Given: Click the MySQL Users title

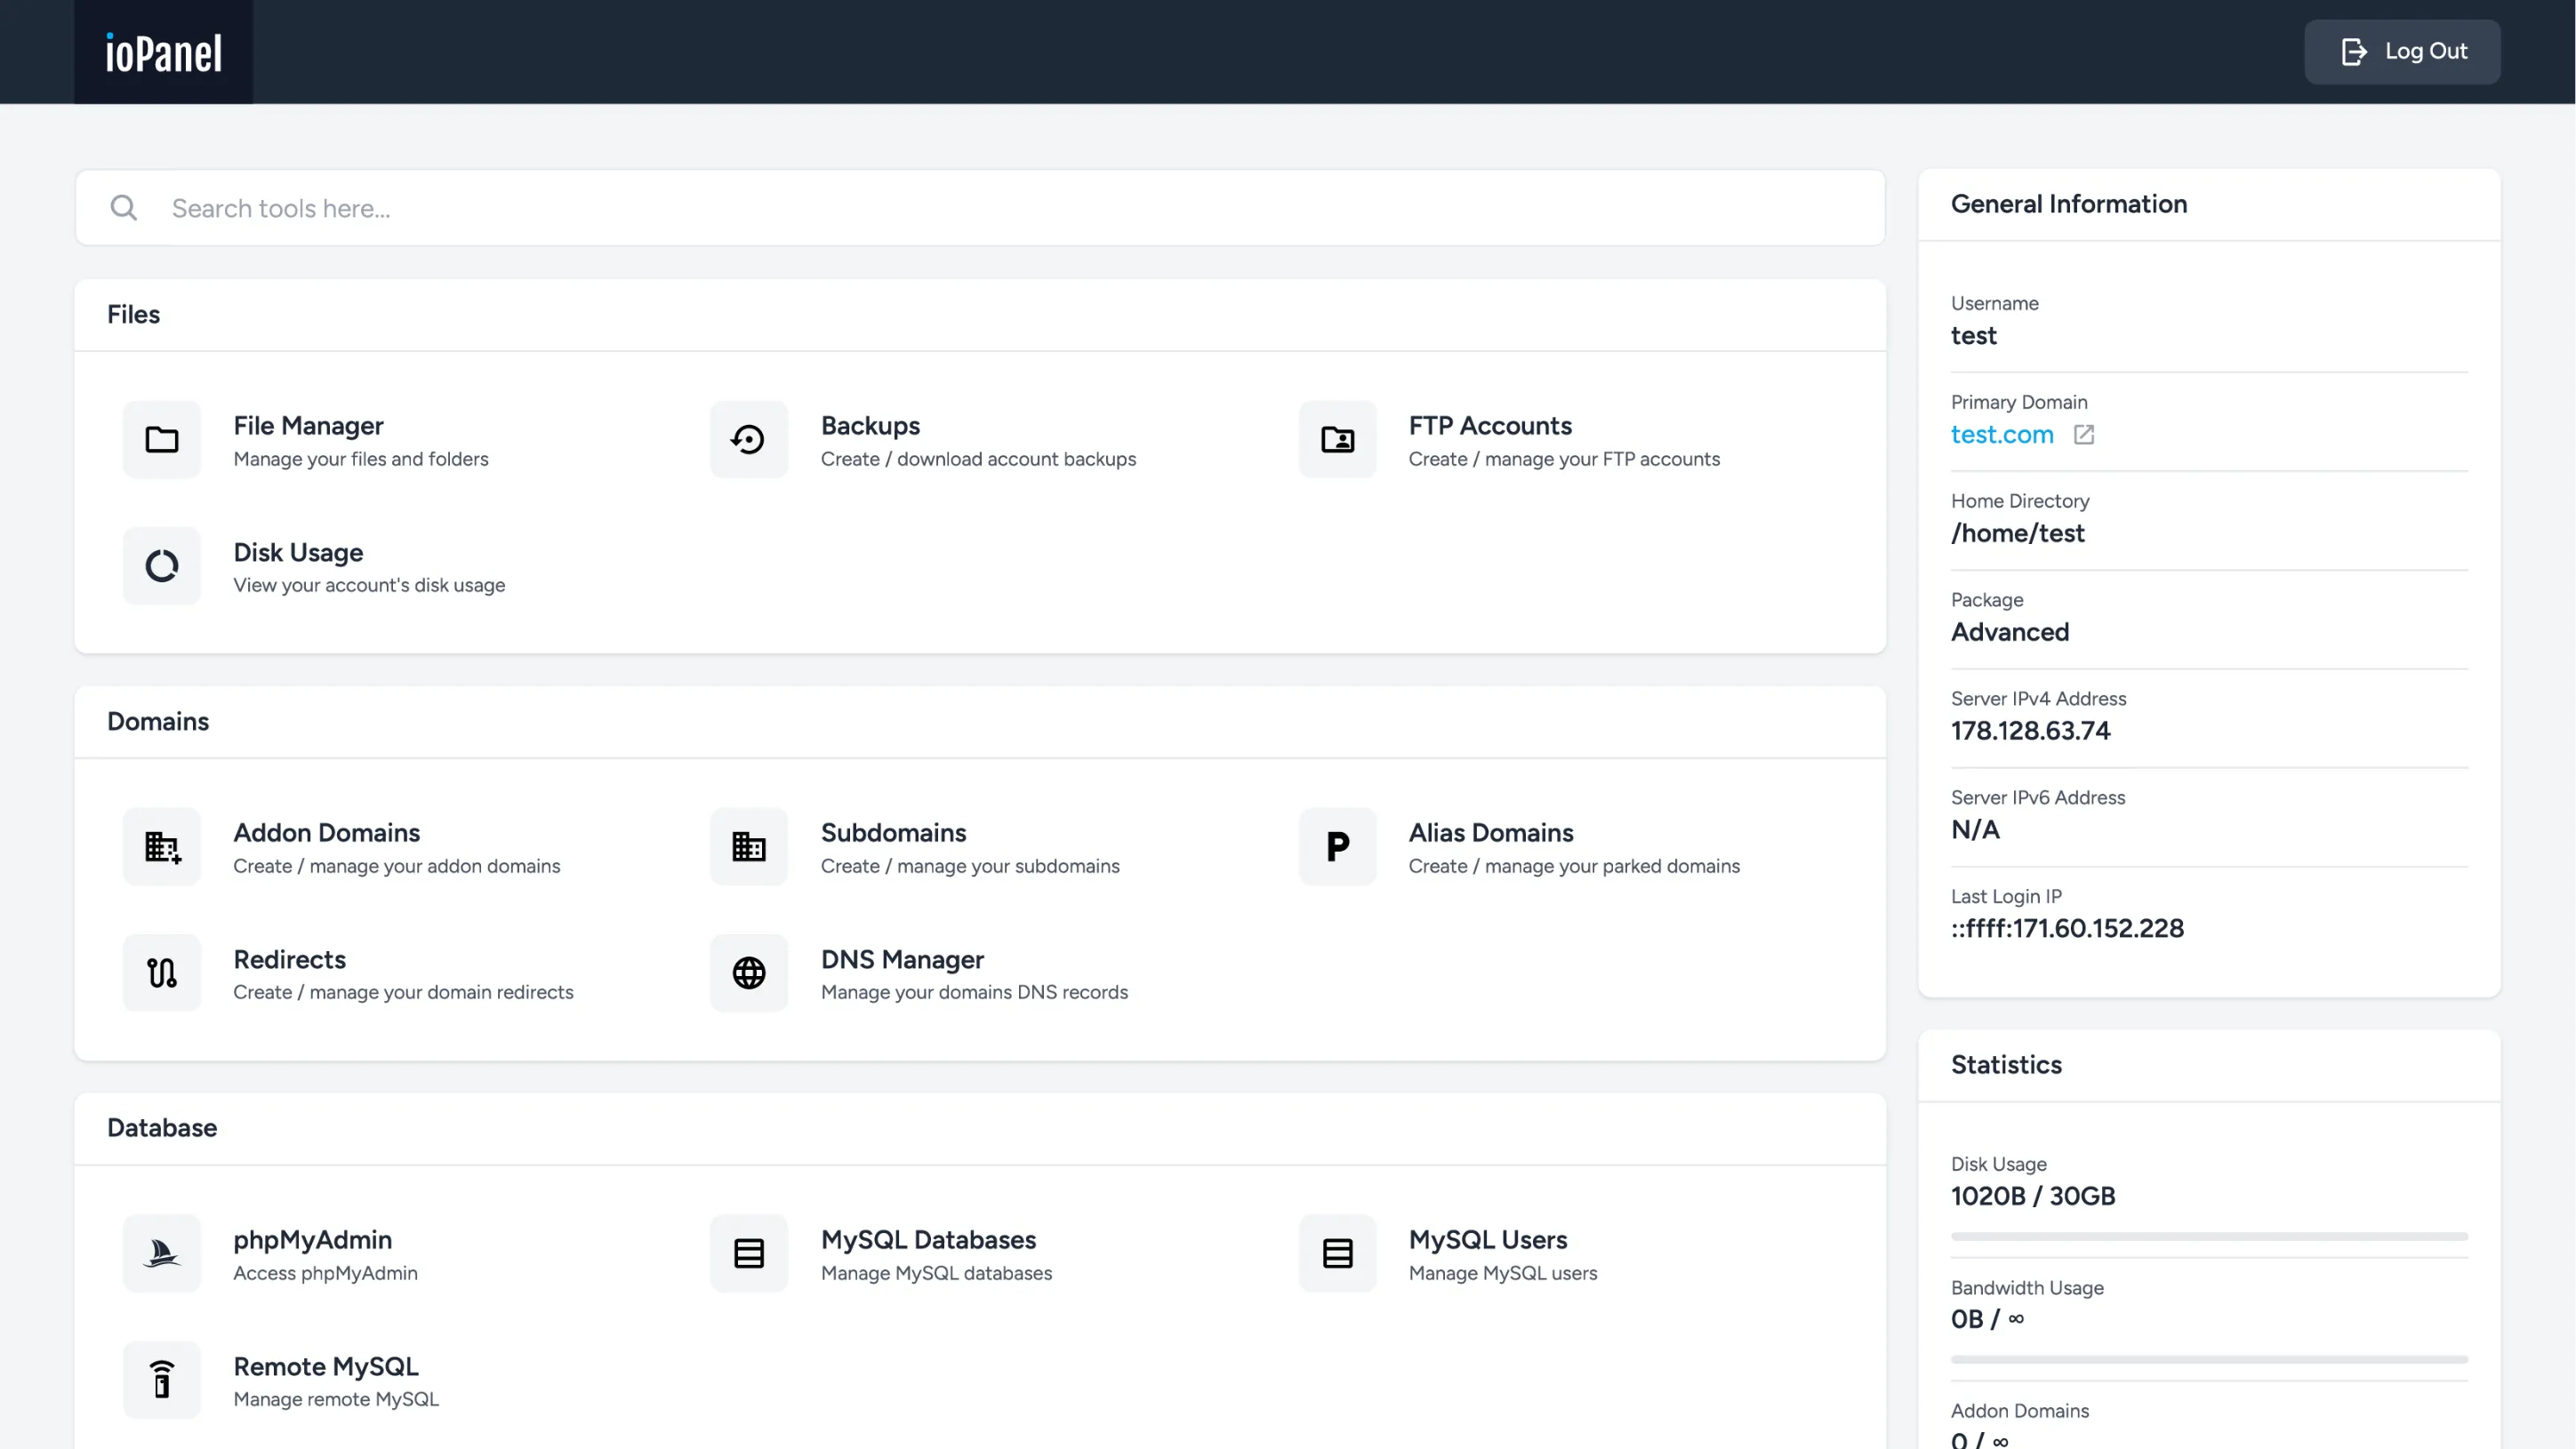Looking at the screenshot, I should point(1487,1240).
